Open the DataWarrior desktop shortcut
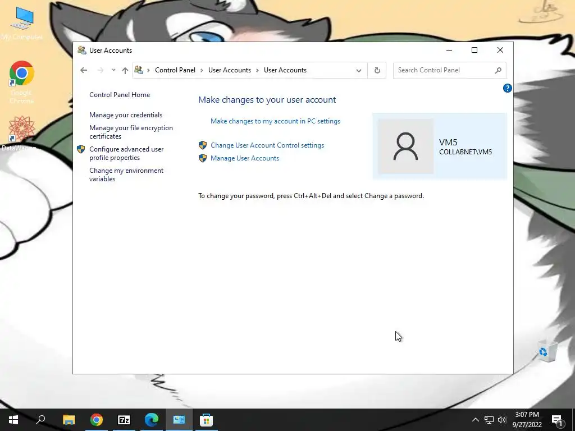The height and width of the screenshot is (431, 575). 21,134
